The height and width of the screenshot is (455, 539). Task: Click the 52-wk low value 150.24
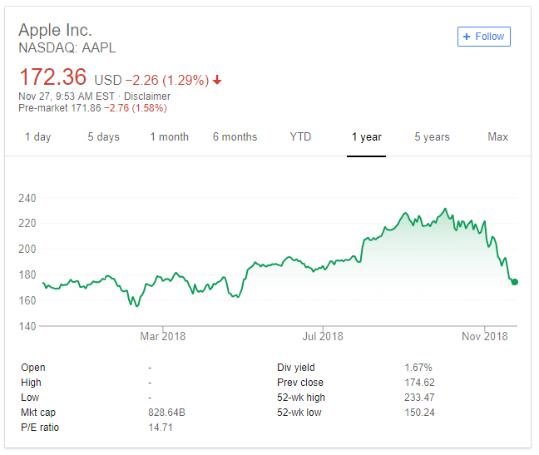420,413
